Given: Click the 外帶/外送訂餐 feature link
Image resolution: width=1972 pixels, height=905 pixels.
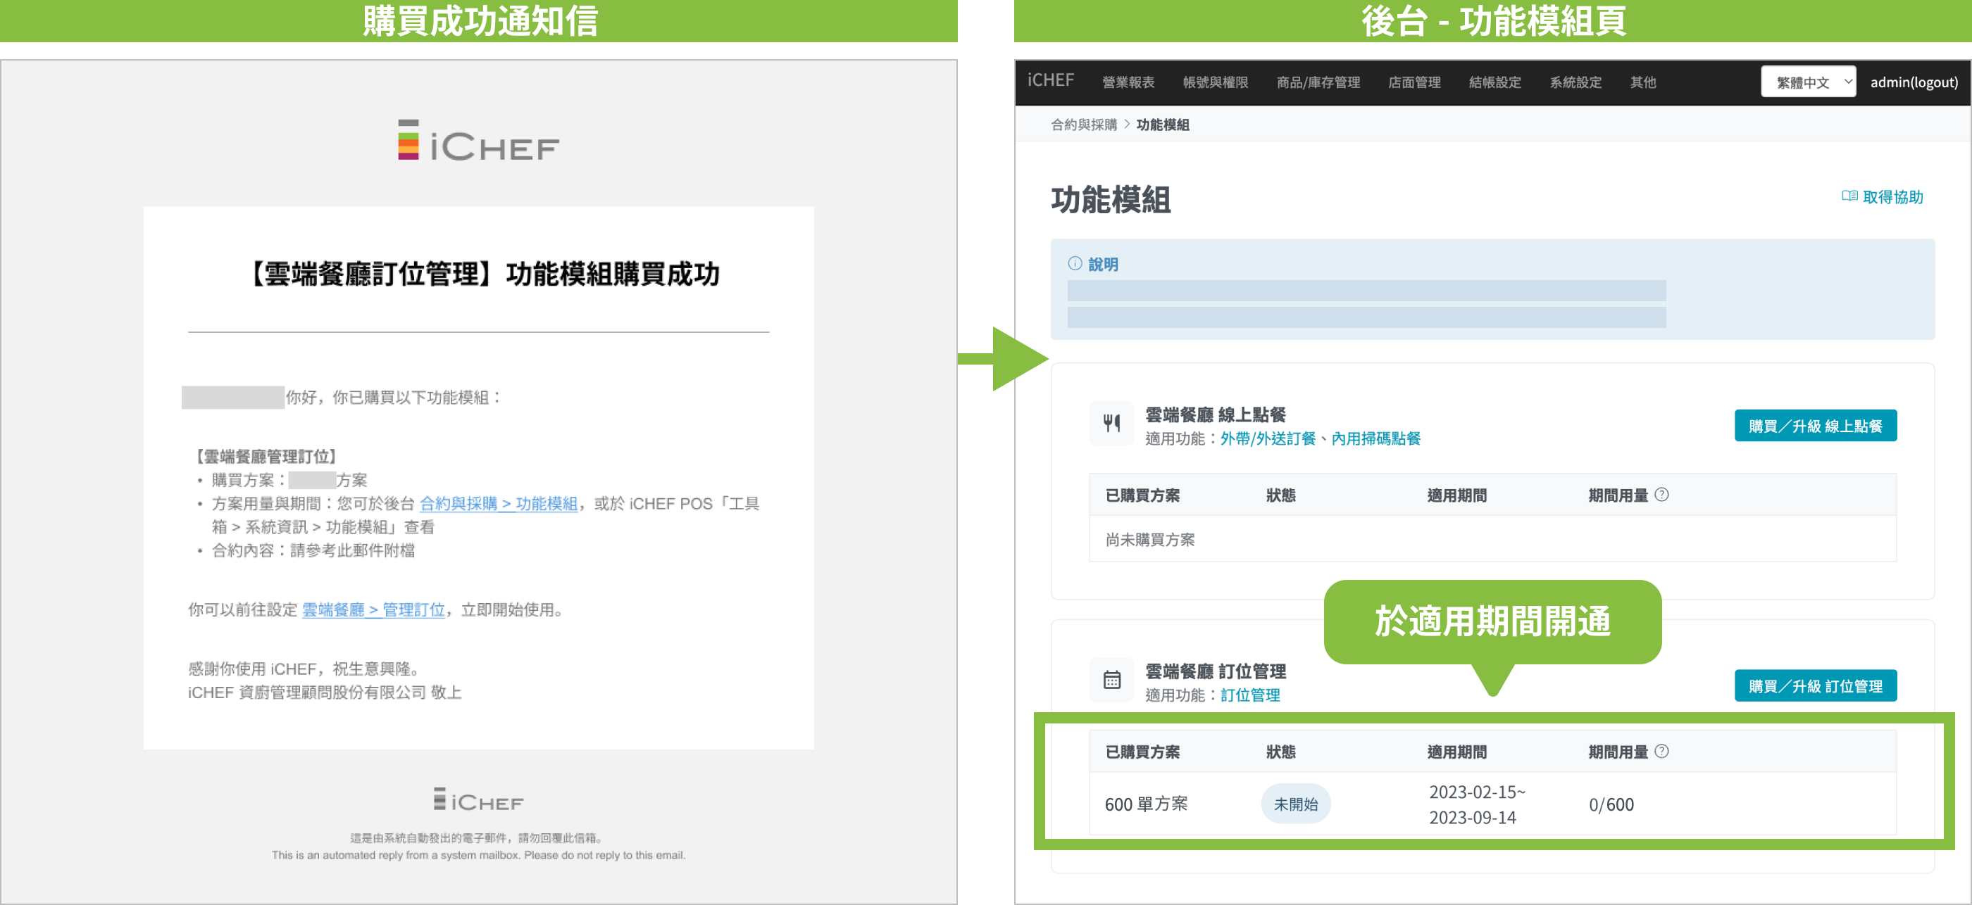Looking at the screenshot, I should (x=1268, y=438).
